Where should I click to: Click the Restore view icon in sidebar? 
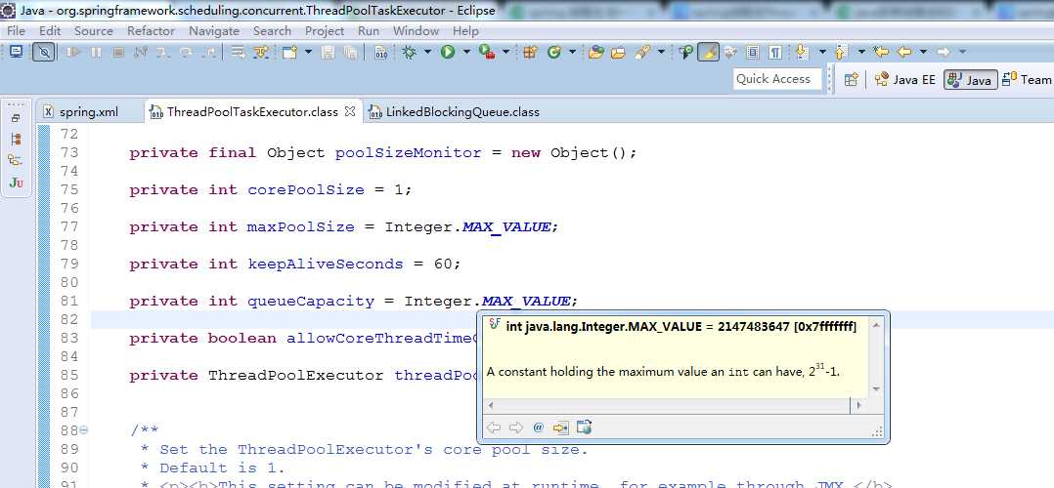pos(16,118)
